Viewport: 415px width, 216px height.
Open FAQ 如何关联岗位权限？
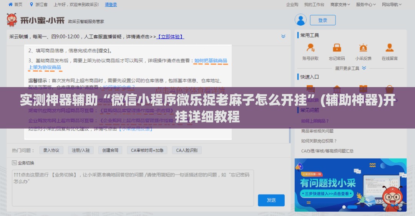coord(319,141)
